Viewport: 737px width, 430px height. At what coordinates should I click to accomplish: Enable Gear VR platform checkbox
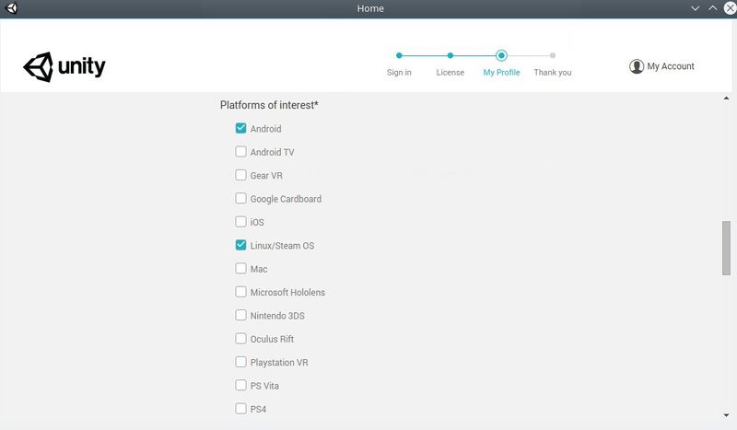tap(240, 175)
